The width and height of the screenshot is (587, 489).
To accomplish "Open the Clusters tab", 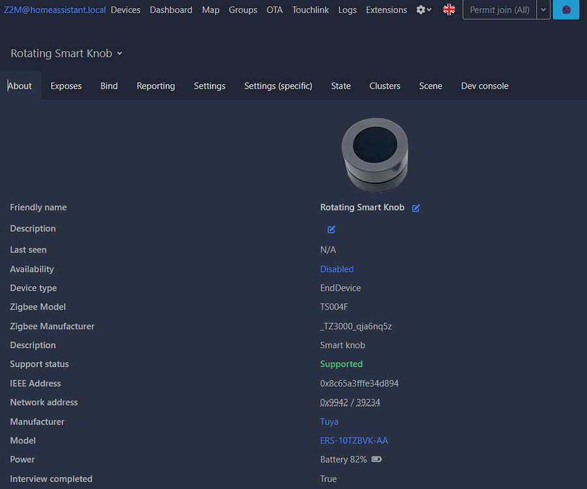I will 385,85.
